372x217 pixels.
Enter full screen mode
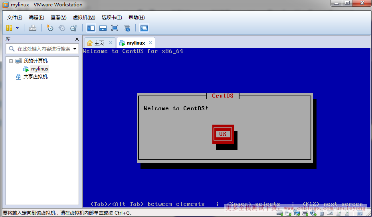pos(115,28)
